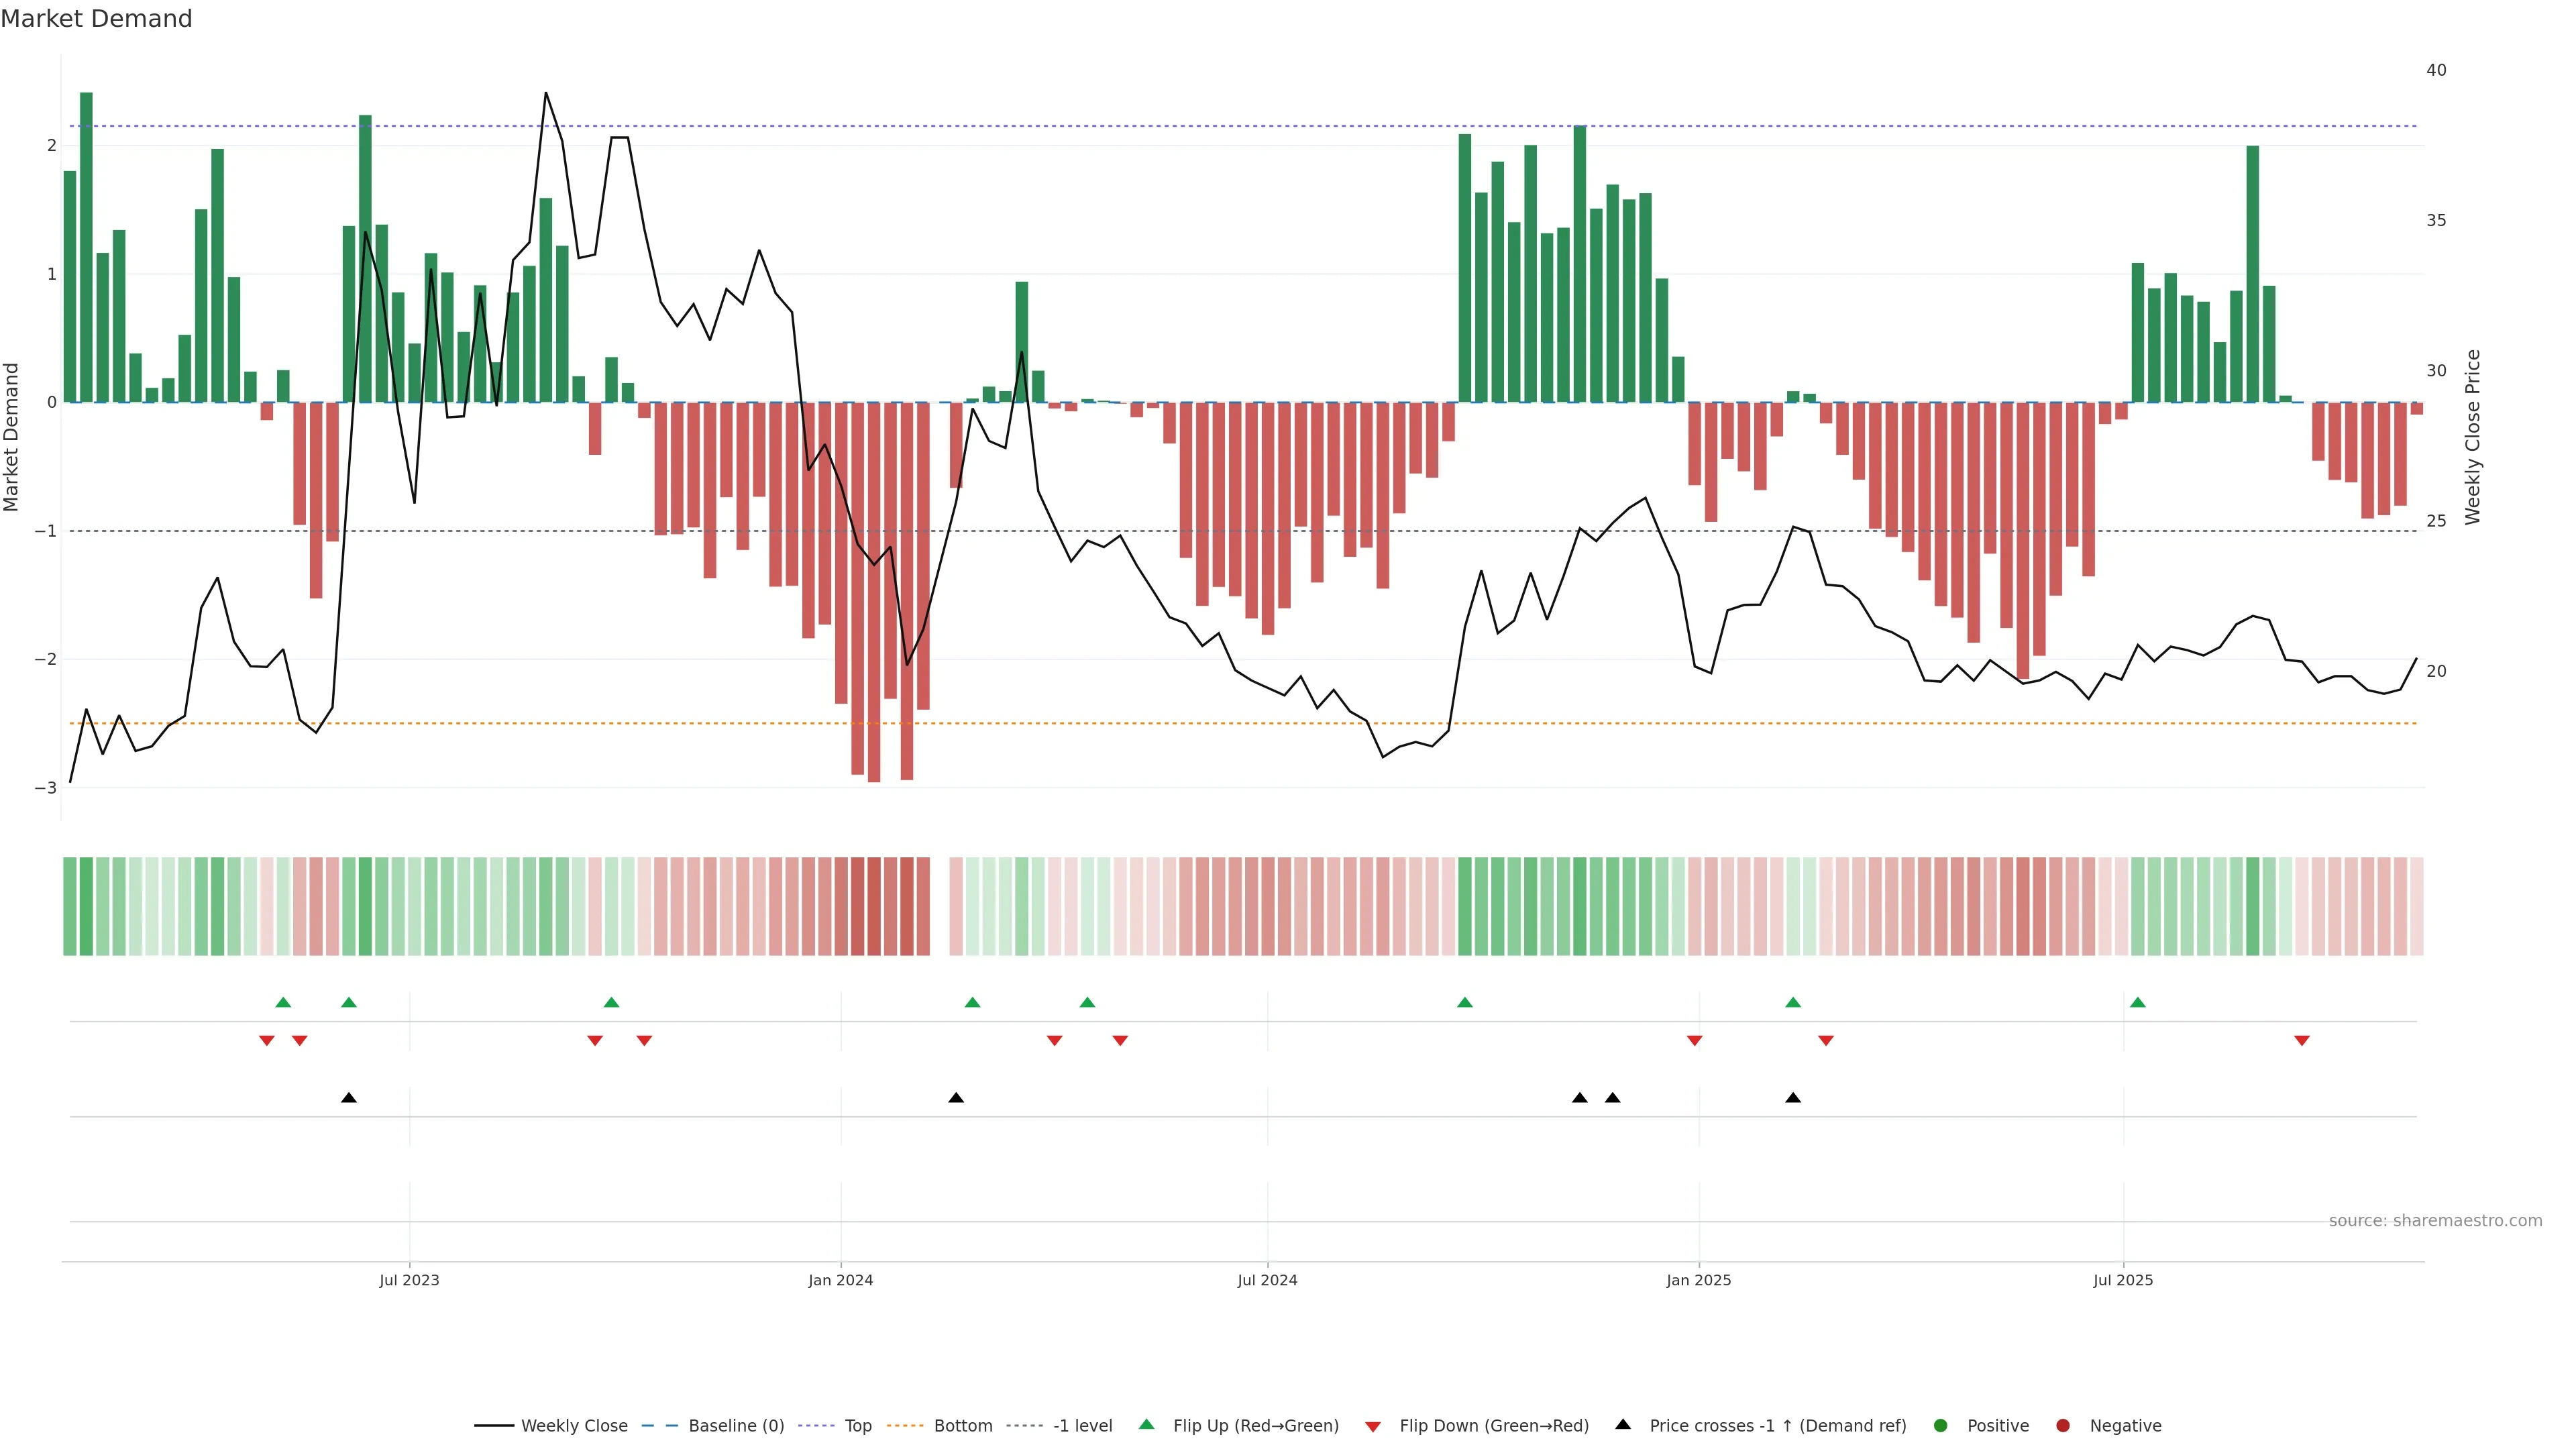2576x1449 pixels.
Task: Click the green Positive legend dot
Action: point(1941,1425)
